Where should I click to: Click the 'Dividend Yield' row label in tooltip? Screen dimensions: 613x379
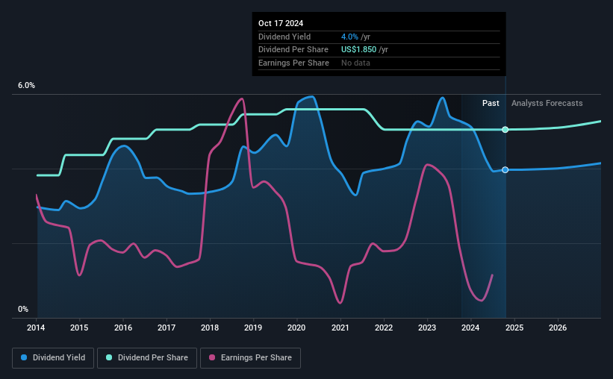284,37
